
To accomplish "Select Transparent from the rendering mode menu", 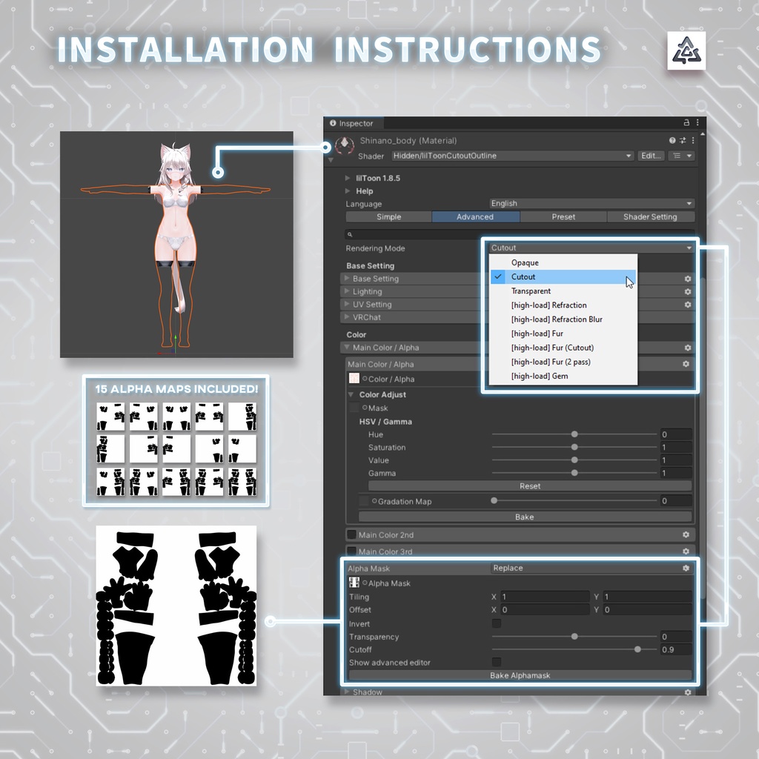I will tap(532, 291).
